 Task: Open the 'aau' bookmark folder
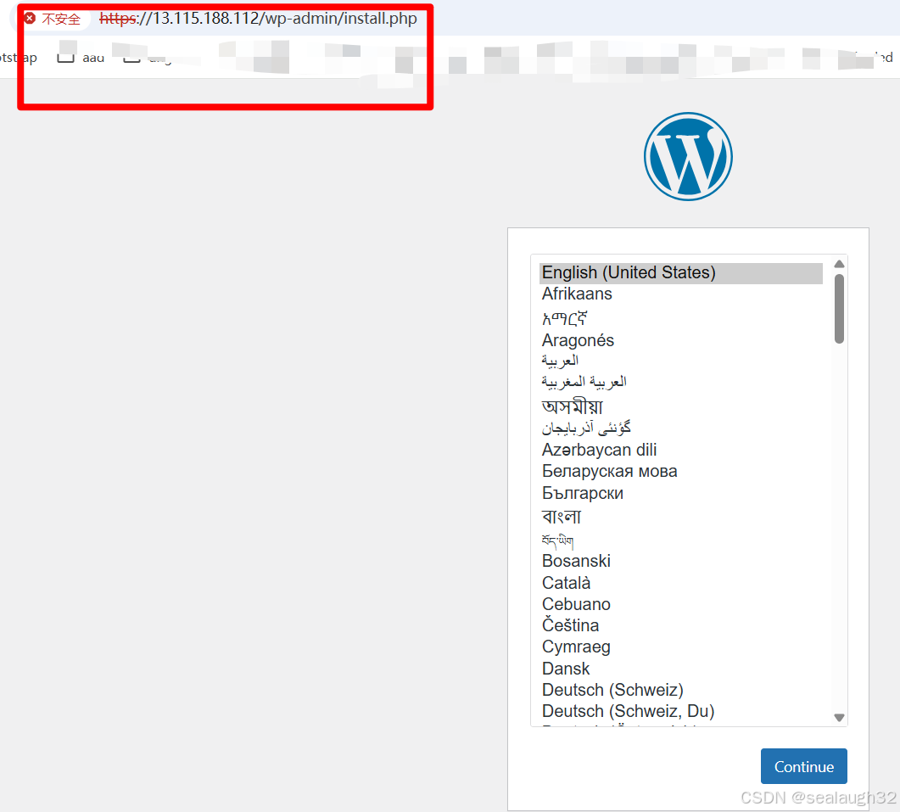click(81, 58)
